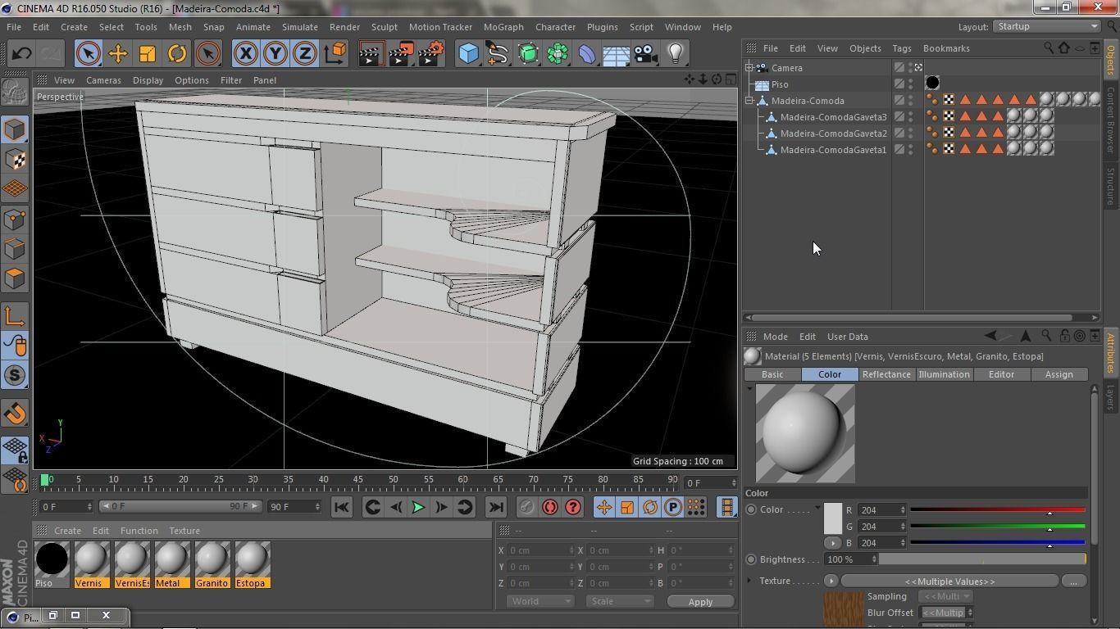Image resolution: width=1120 pixels, height=629 pixels.
Task: Open the Layout Startup dropdown
Action: point(1047,26)
